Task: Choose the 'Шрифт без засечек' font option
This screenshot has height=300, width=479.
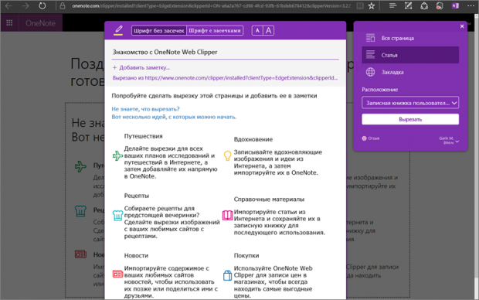Action: [x=159, y=31]
